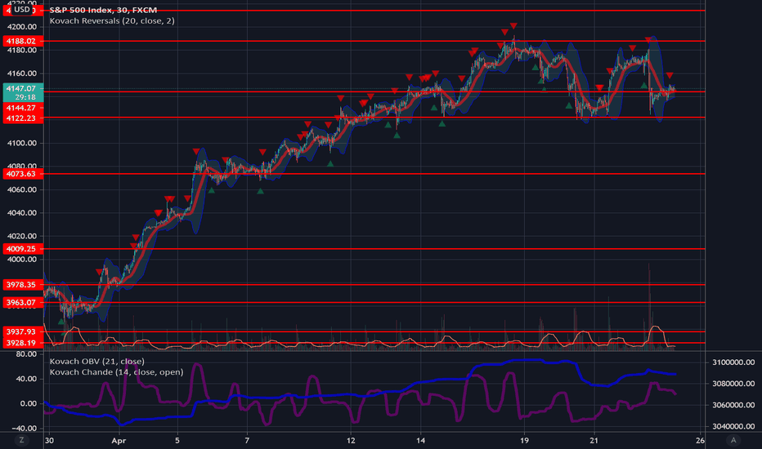
Task: Click the 3963.07 price line label
Action: 22,302
